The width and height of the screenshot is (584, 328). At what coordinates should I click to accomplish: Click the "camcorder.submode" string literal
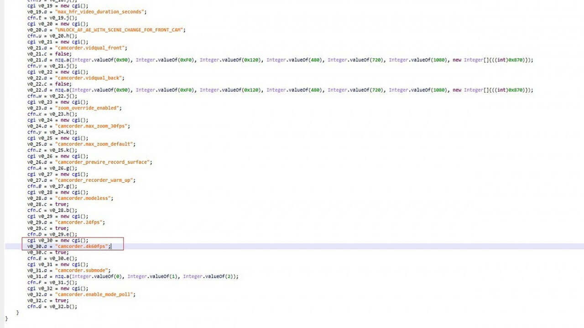pos(82,271)
